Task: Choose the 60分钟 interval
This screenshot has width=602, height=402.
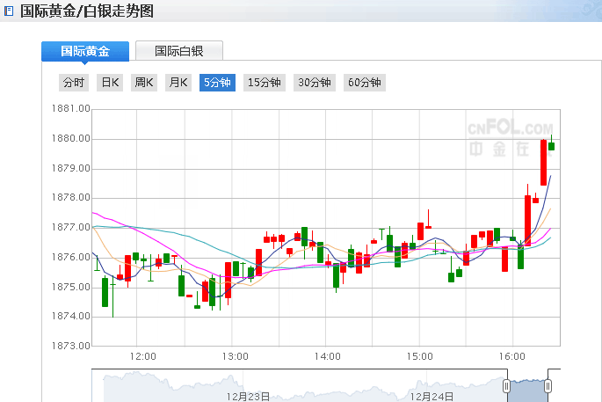Action: pyautogui.click(x=365, y=83)
